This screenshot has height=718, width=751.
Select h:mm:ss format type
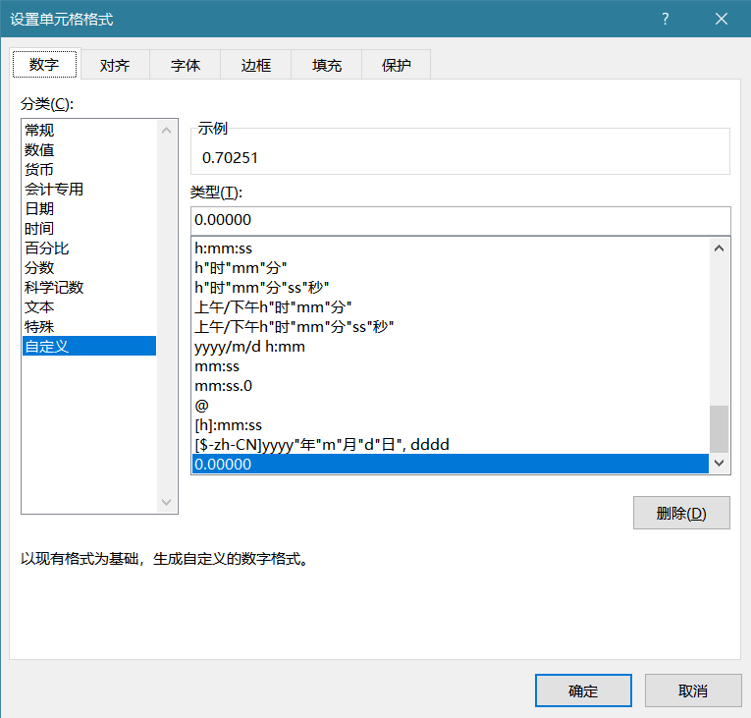click(x=451, y=249)
